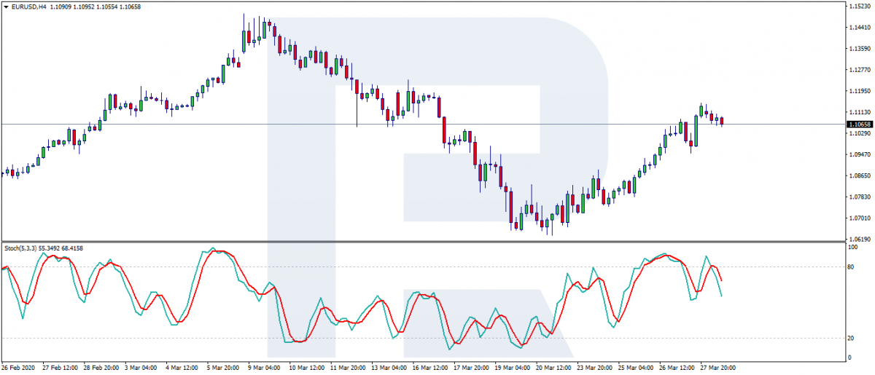Click the 1.08650 level on price scale
Image resolution: width=875 pixels, height=375 pixels.
point(859,175)
